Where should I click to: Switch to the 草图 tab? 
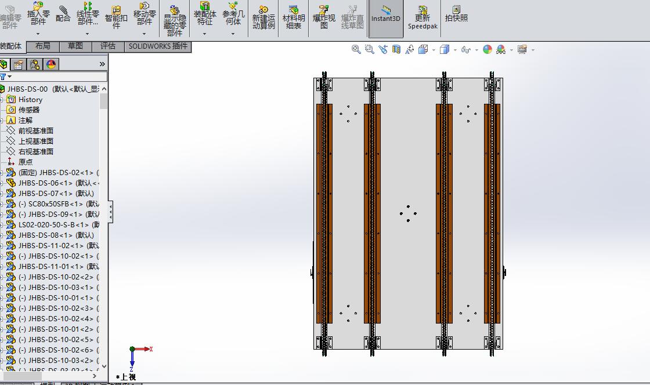[x=75, y=46]
